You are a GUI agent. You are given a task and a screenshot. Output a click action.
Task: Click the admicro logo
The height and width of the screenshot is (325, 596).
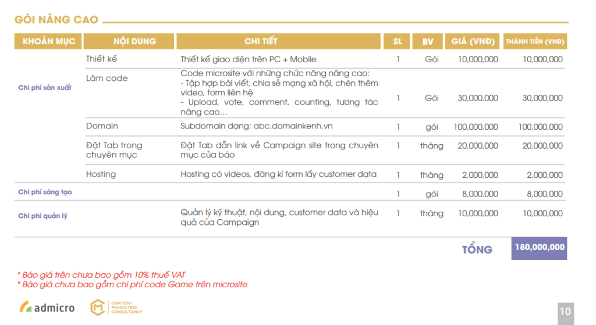pyautogui.click(x=47, y=307)
